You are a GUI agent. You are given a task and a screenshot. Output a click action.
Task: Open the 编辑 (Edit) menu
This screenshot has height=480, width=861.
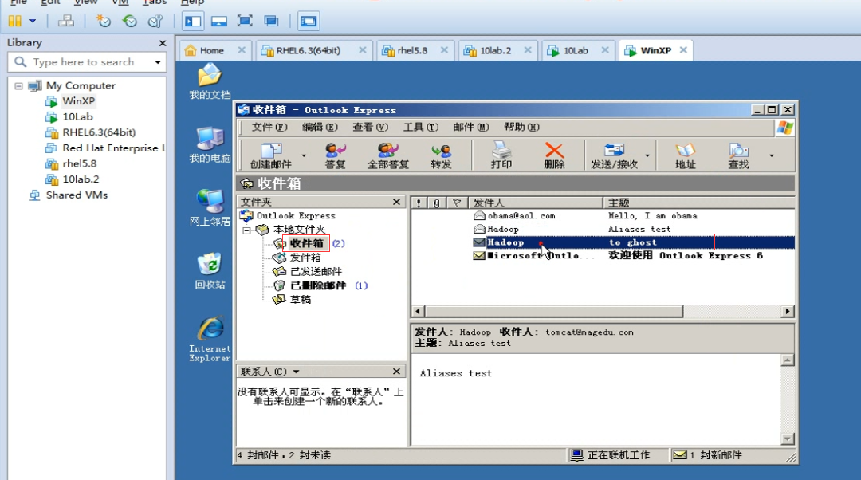click(x=320, y=127)
